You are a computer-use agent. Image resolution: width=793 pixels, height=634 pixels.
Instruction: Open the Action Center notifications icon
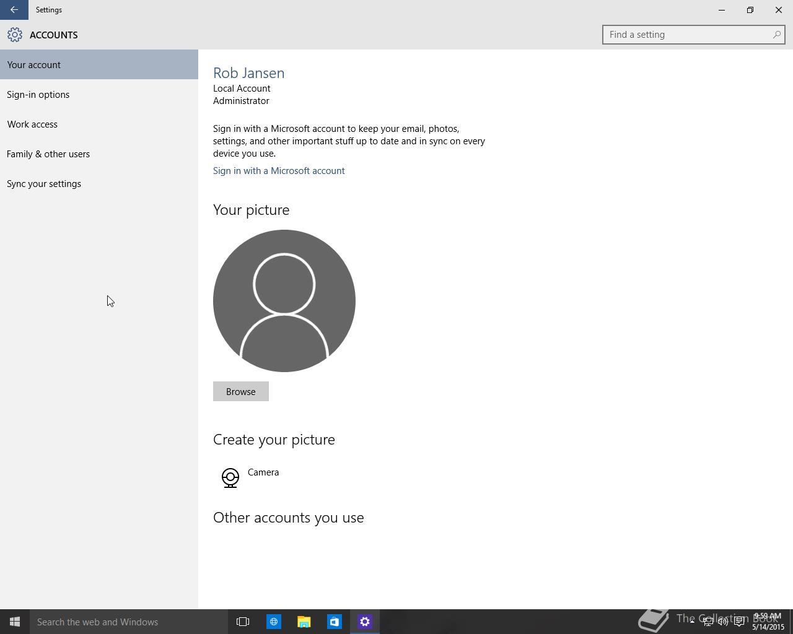click(739, 622)
